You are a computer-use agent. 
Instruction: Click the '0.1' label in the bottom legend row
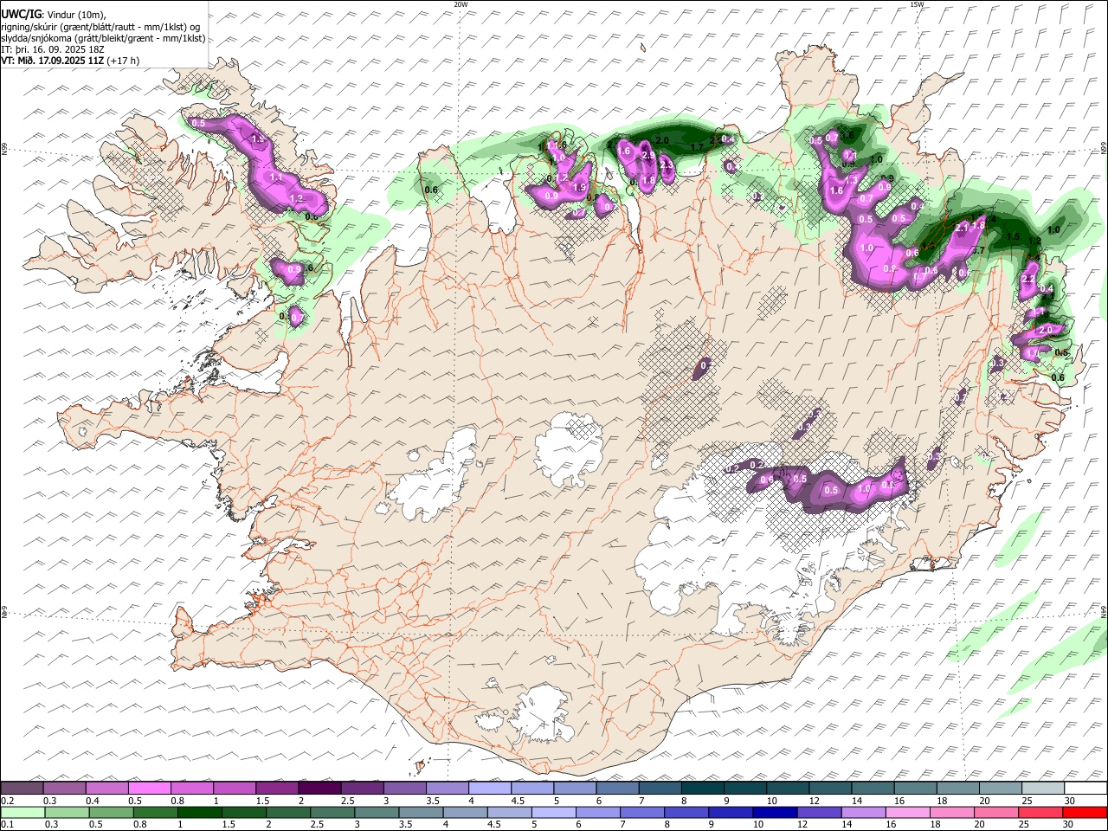pos(8,825)
